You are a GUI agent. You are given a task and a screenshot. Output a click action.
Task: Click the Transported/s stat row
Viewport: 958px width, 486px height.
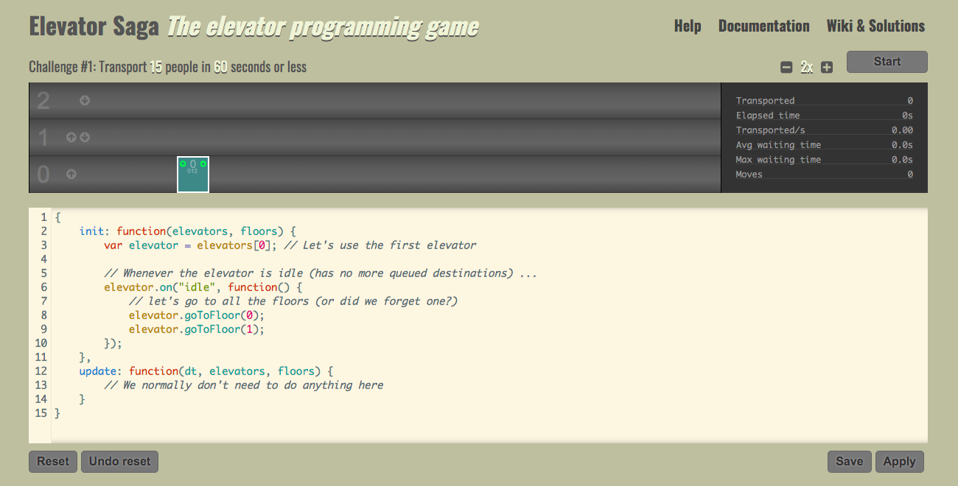(x=824, y=130)
